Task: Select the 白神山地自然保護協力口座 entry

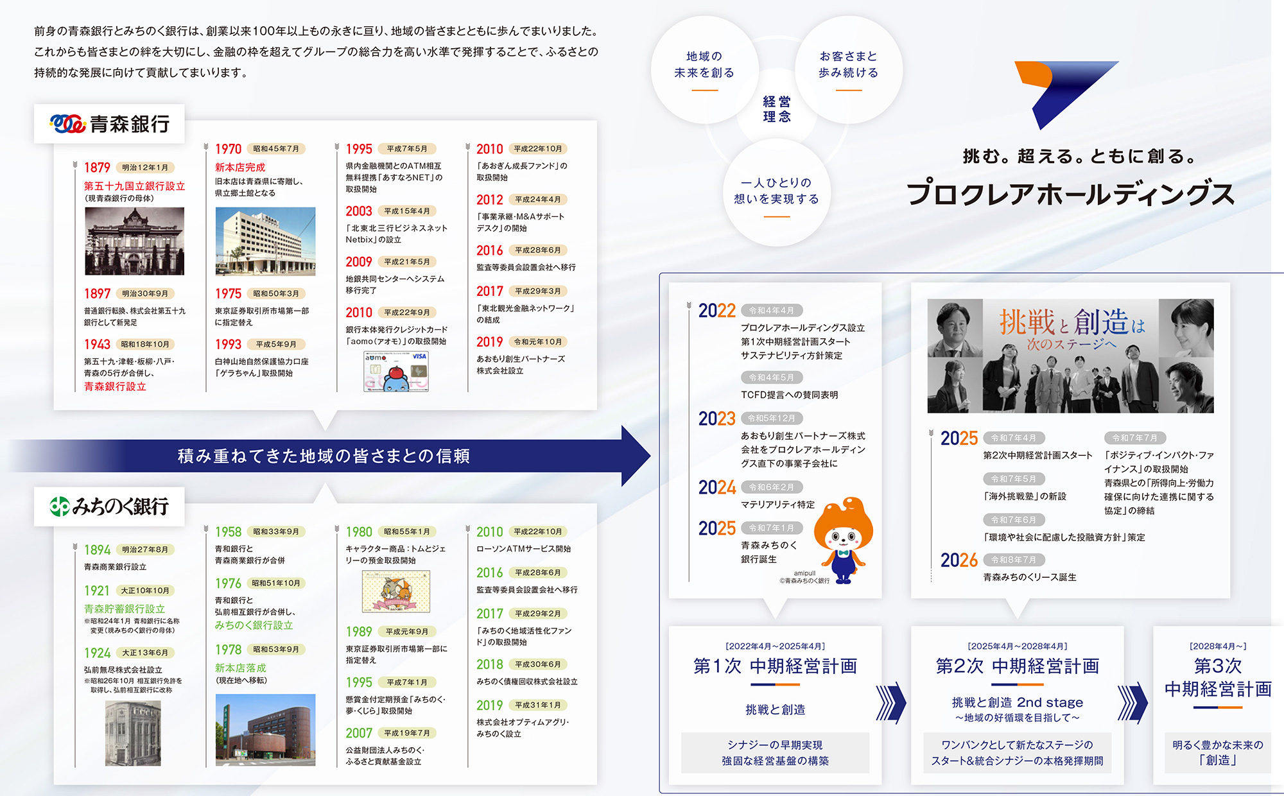Action: pyautogui.click(x=262, y=367)
